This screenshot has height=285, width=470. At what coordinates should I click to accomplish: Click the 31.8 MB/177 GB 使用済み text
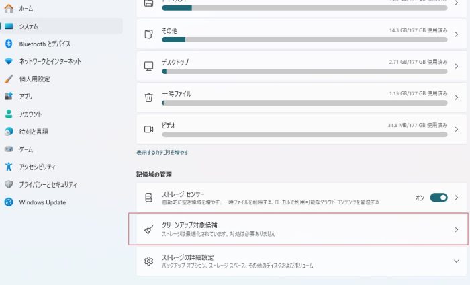418,125
